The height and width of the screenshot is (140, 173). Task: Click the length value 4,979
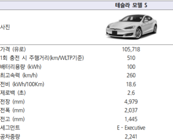(131, 102)
